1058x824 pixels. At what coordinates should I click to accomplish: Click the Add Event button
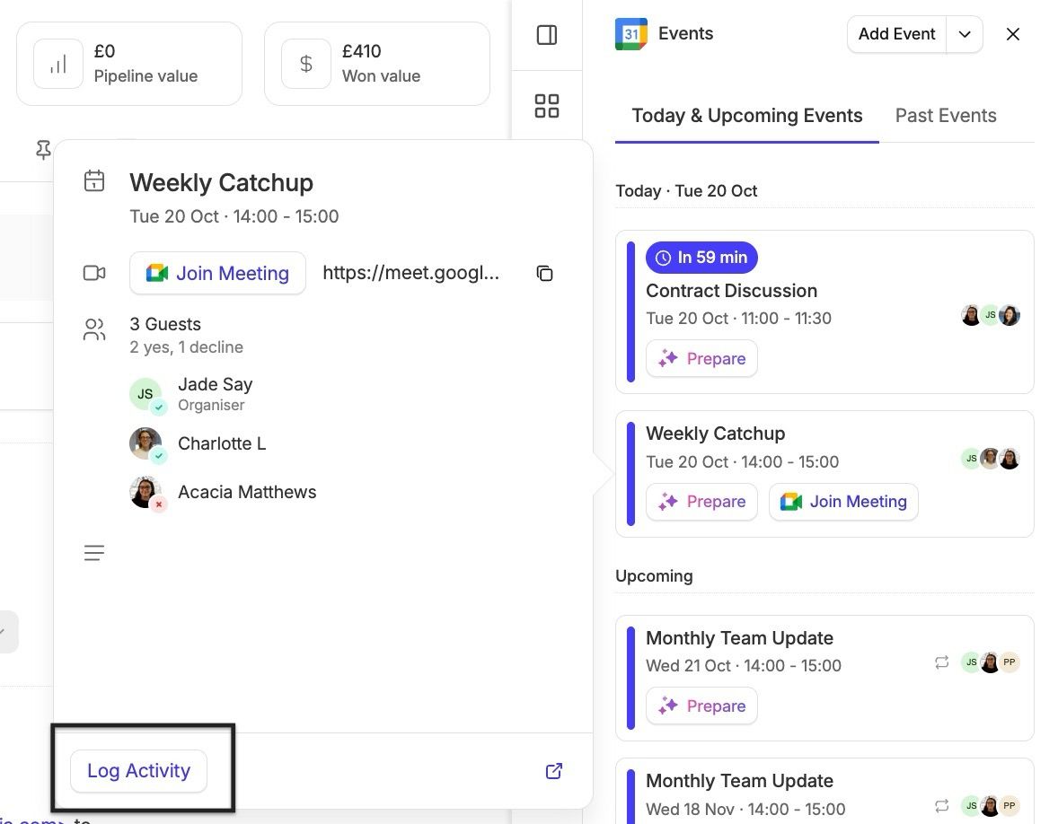pyautogui.click(x=896, y=34)
